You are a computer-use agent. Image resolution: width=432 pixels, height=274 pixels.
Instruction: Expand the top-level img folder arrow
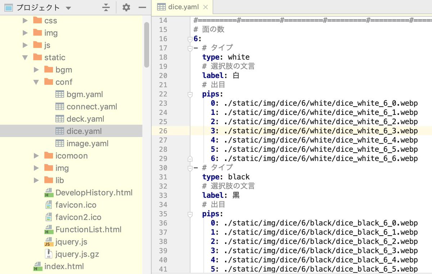click(25, 33)
